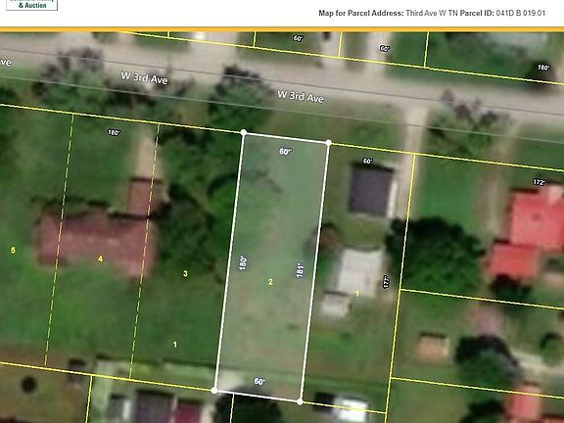Click the 'Map for Parcel Address:' heading
The height and width of the screenshot is (423, 564).
(361, 13)
